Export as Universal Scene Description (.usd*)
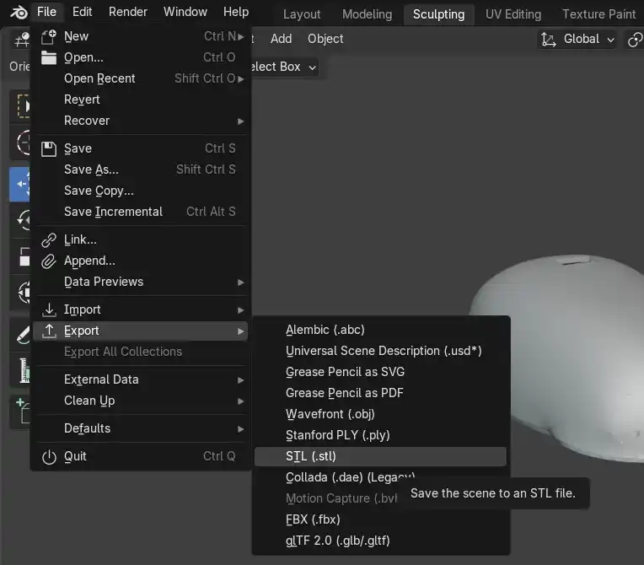The image size is (644, 565). (380, 351)
